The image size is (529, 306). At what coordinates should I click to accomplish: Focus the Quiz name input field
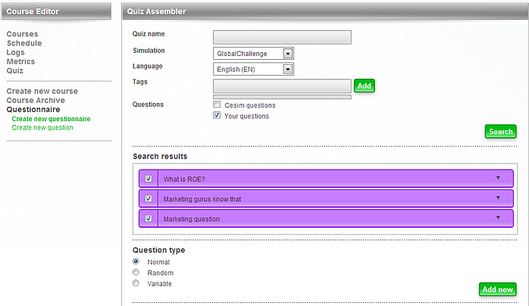(x=282, y=37)
